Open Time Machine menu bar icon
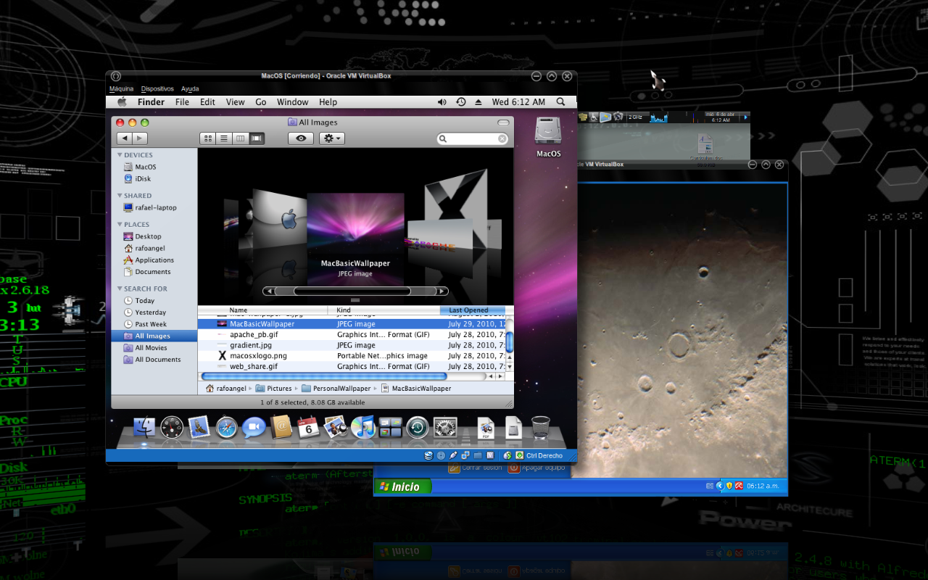This screenshot has width=928, height=580. (x=461, y=102)
